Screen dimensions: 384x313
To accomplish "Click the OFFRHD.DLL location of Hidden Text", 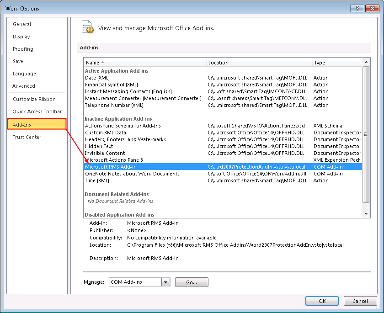I will click(x=256, y=146).
